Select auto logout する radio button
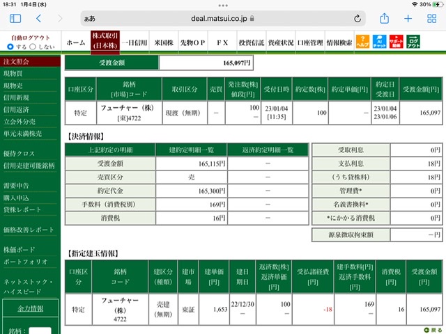Viewport: 446px width, 334px height. coord(10,47)
